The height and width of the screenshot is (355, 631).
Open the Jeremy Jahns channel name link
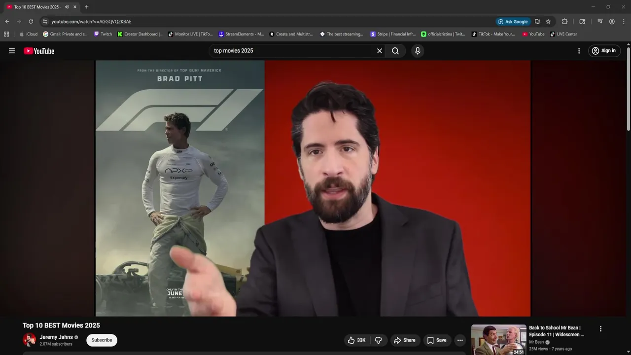pyautogui.click(x=56, y=337)
